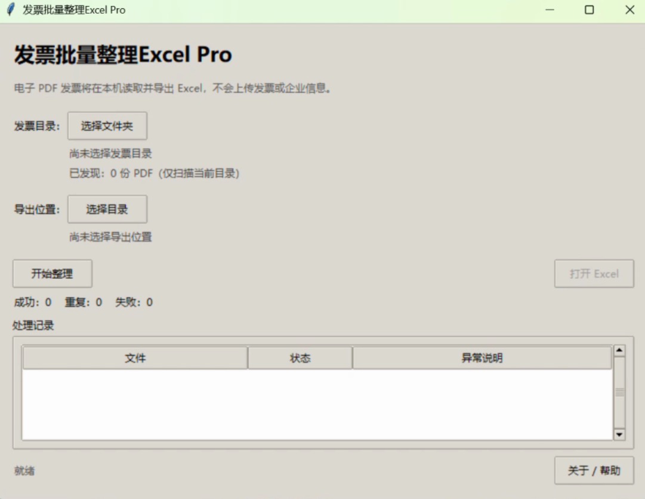
Task: Click the 成功: 0 counter
Action: (33, 303)
